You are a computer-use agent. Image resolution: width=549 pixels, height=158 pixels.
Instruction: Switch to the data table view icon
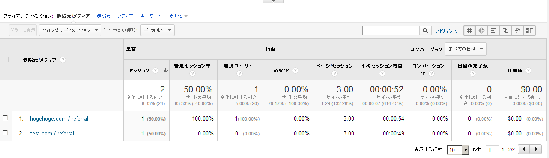470,30
